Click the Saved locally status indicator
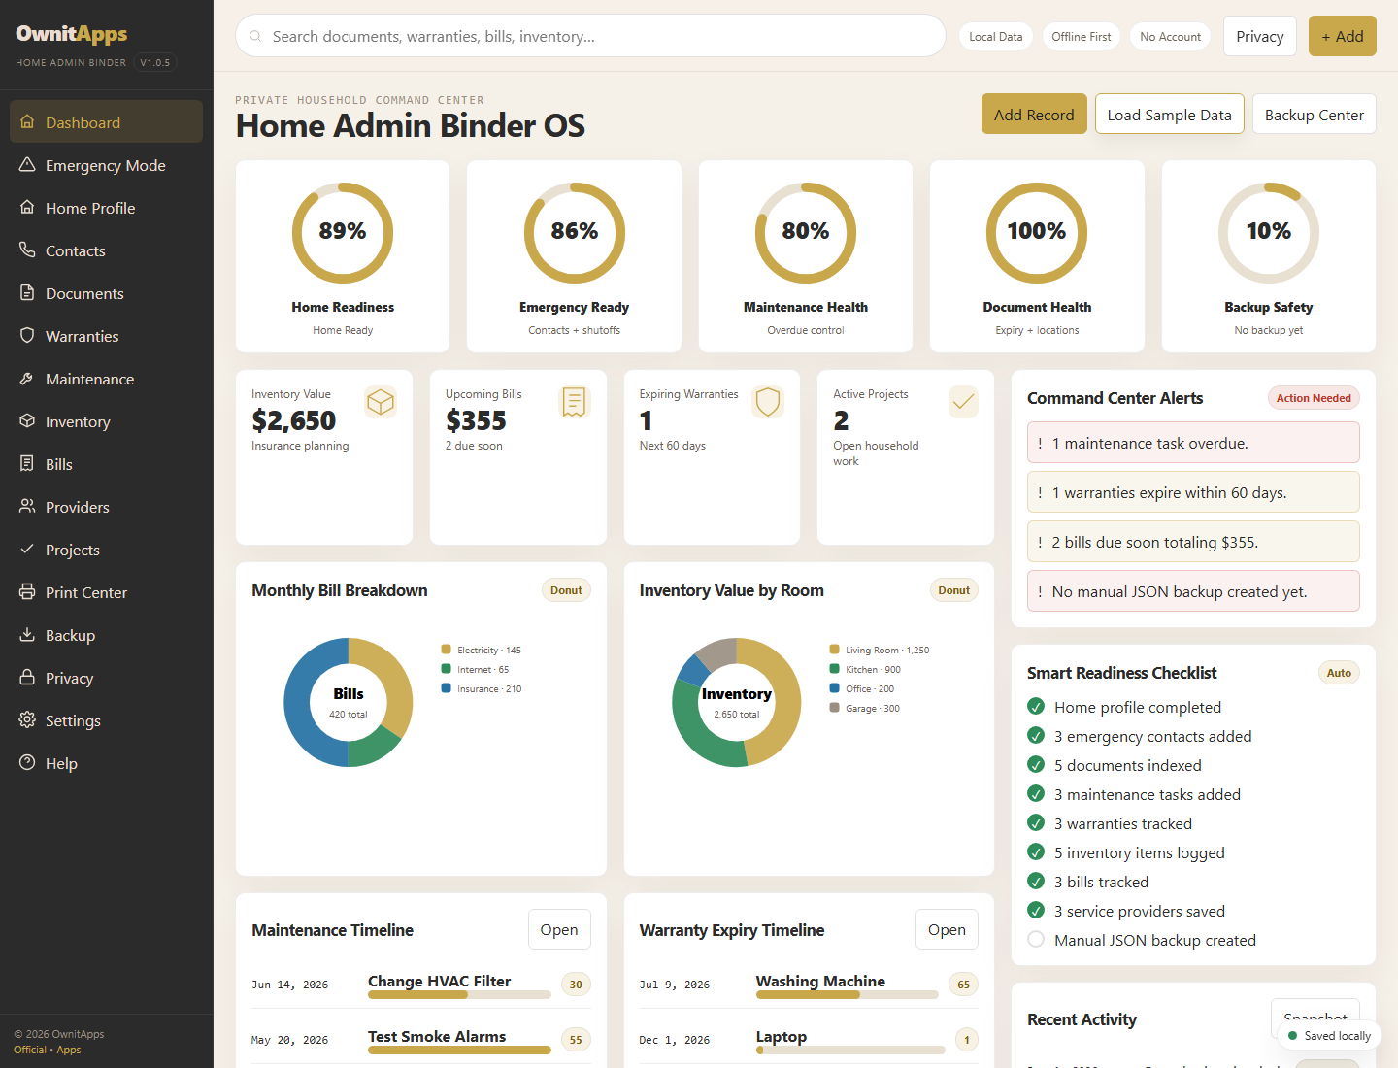Image resolution: width=1398 pixels, height=1068 pixels. point(1329,1036)
